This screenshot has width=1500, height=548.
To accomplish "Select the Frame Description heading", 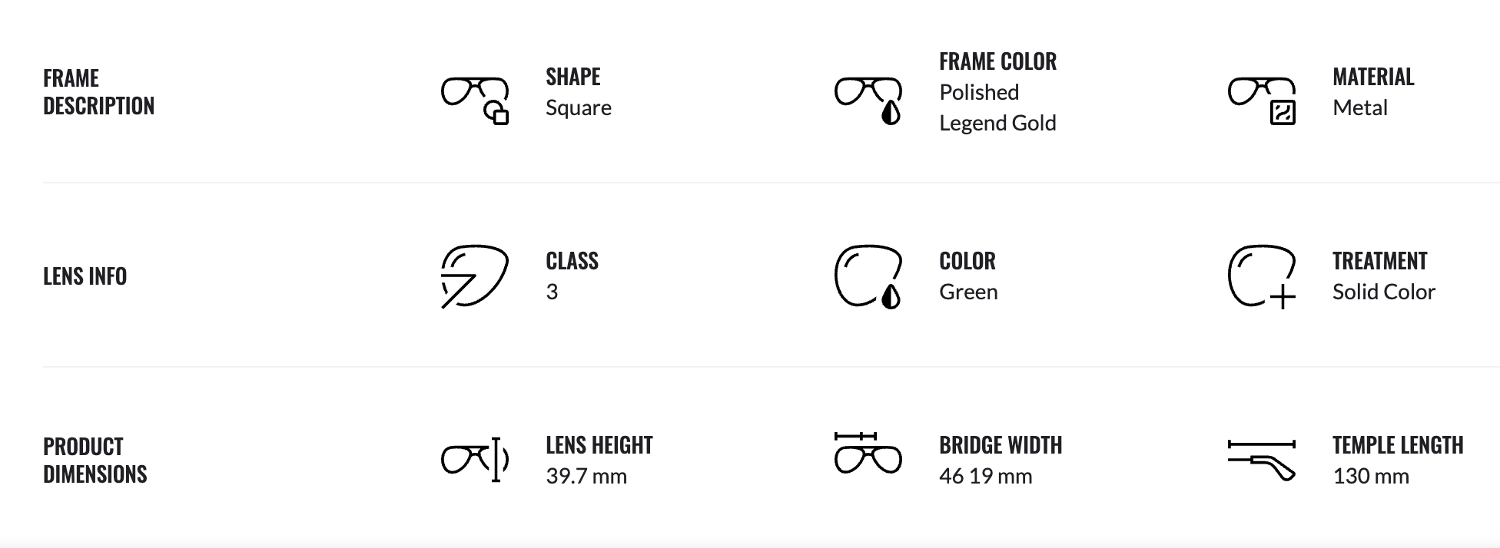I will click(98, 92).
